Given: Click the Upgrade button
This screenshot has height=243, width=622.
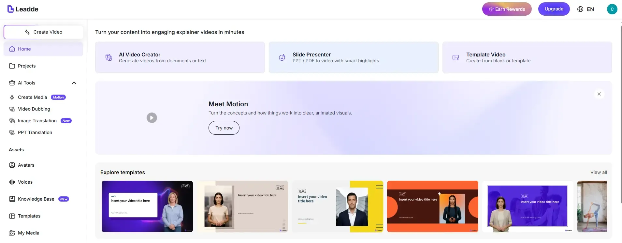Looking at the screenshot, I should pyautogui.click(x=554, y=9).
